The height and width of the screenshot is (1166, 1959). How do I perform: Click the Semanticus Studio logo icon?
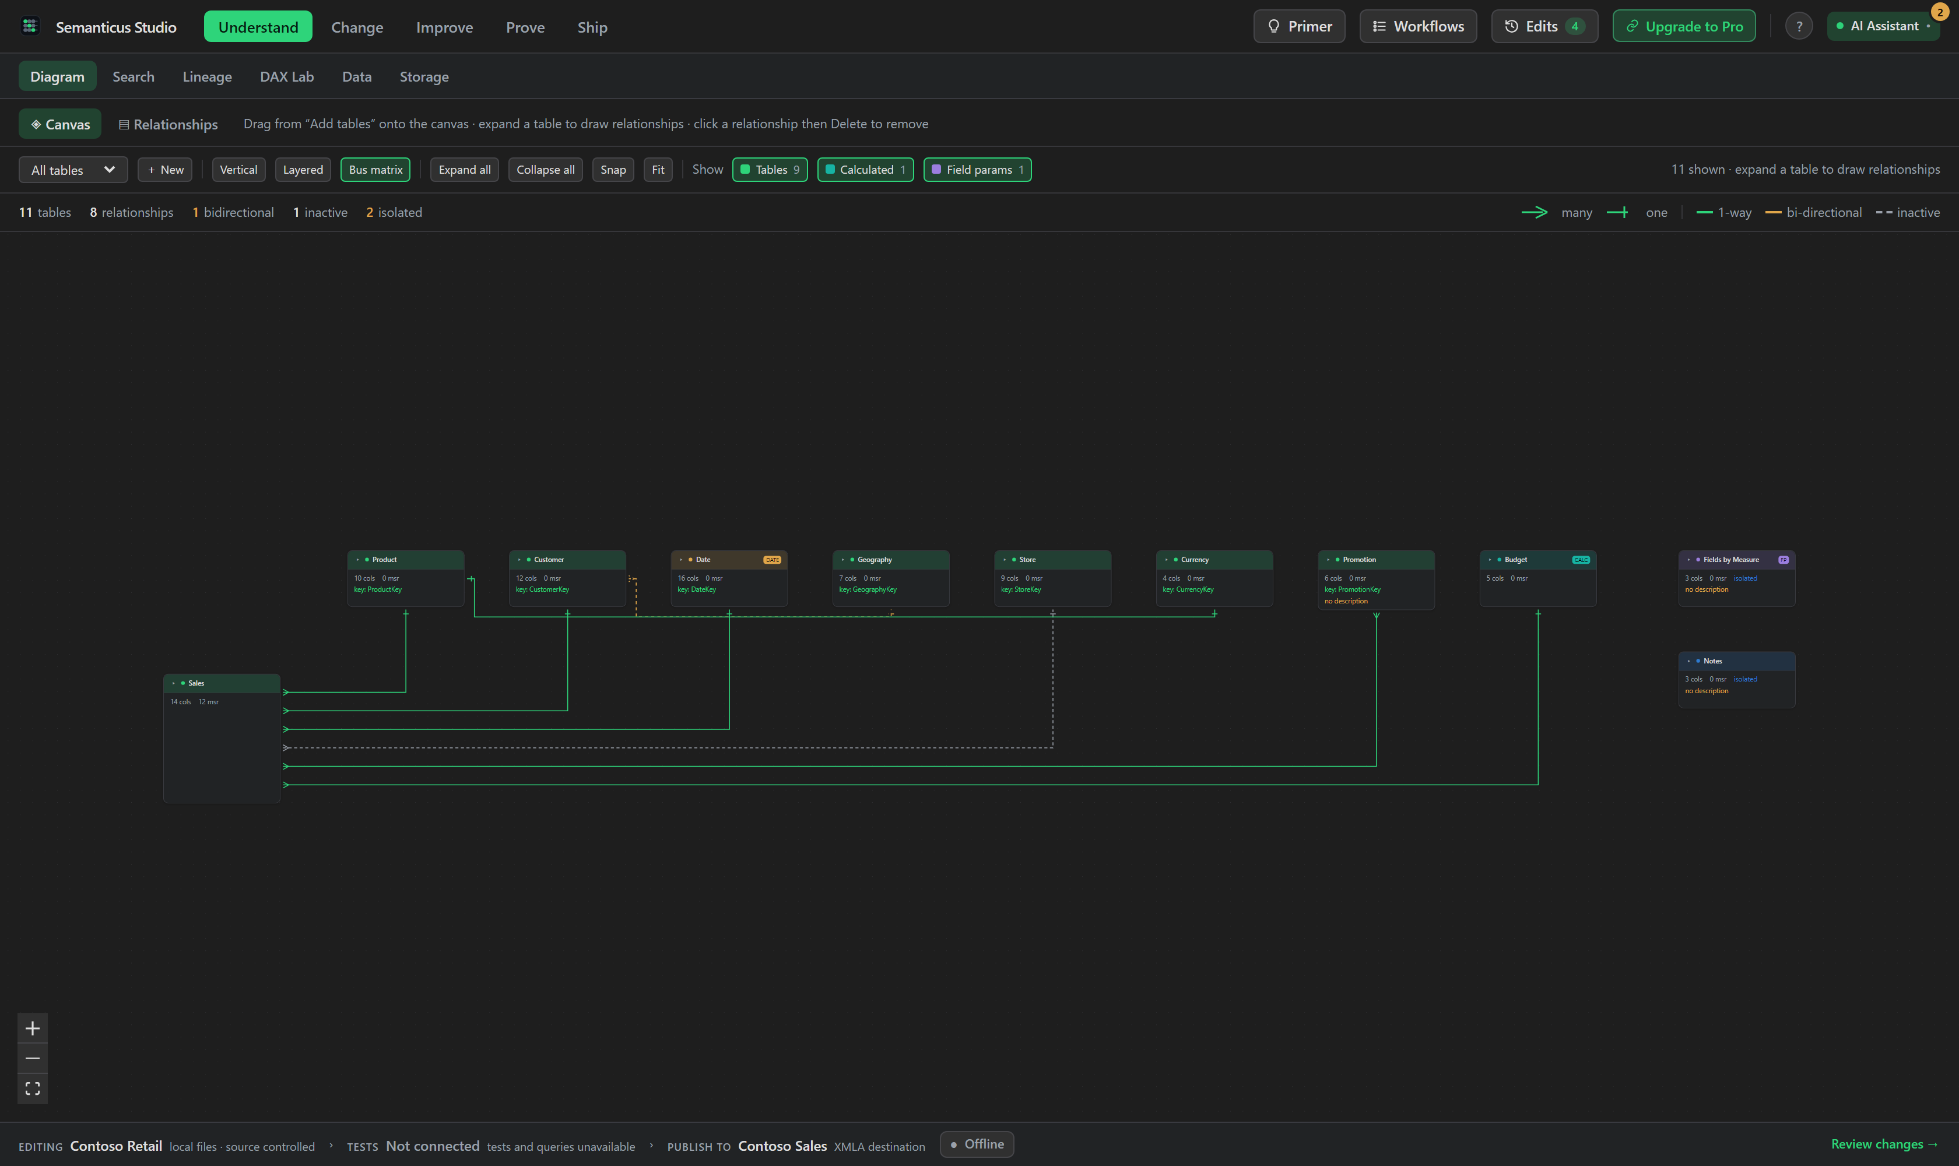(x=30, y=27)
